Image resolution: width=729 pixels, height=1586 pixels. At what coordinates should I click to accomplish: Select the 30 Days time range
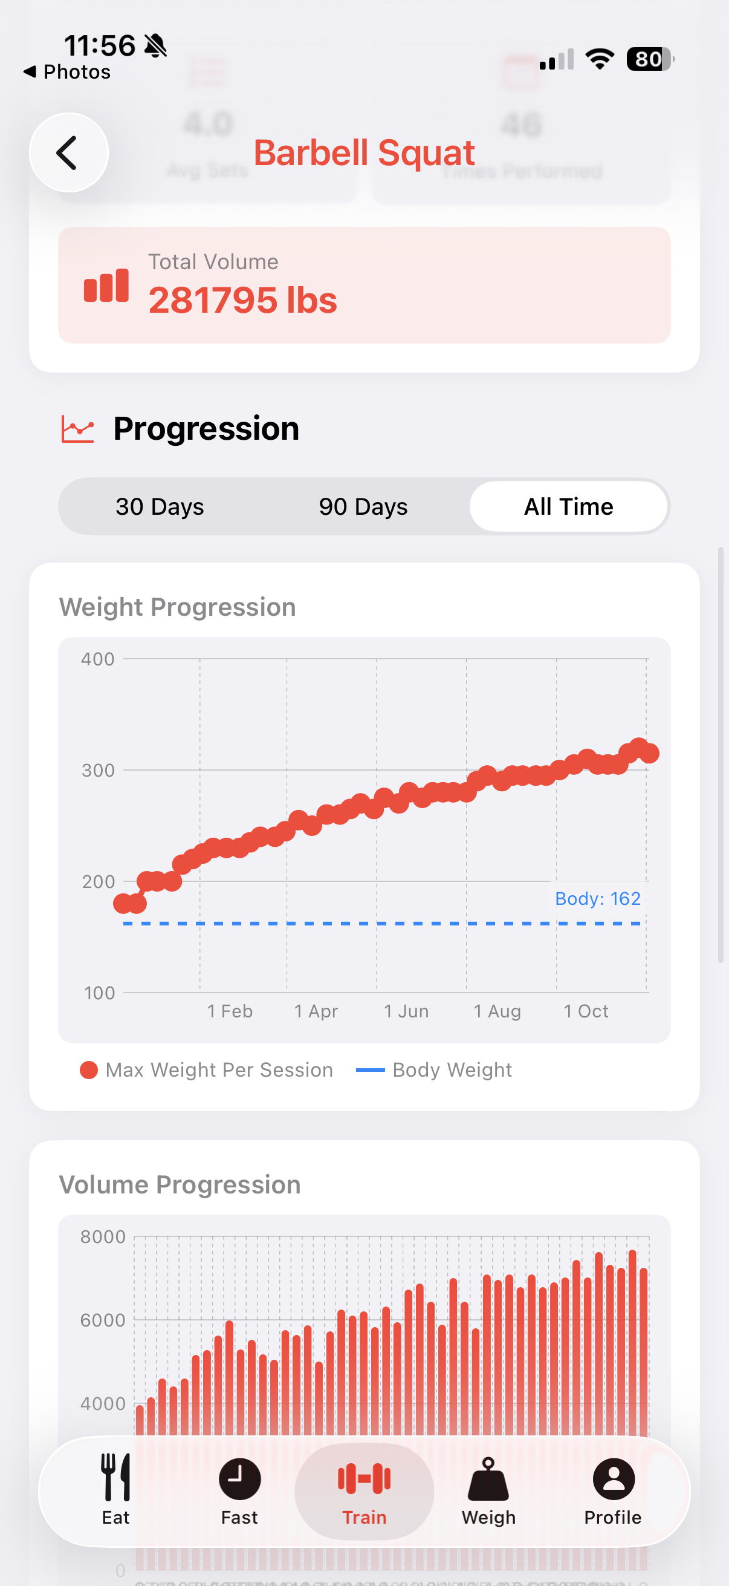tap(160, 506)
